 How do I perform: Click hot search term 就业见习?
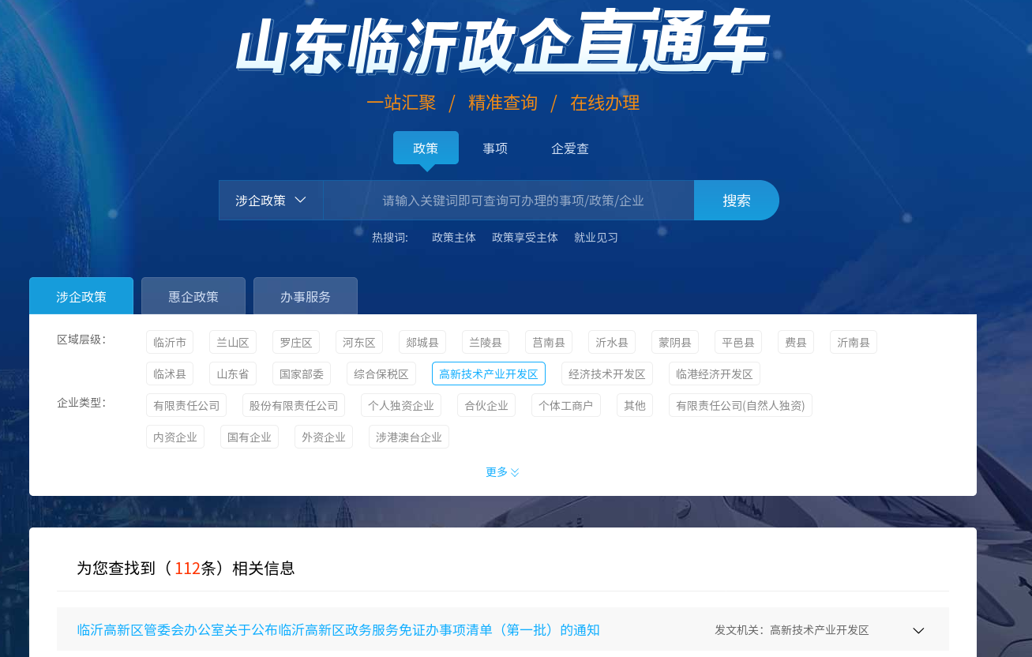(x=596, y=238)
